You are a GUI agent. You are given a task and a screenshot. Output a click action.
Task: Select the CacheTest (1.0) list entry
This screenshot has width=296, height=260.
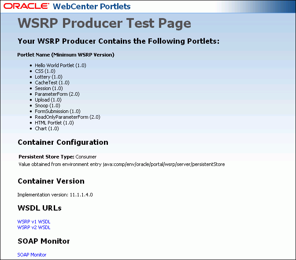(52, 83)
